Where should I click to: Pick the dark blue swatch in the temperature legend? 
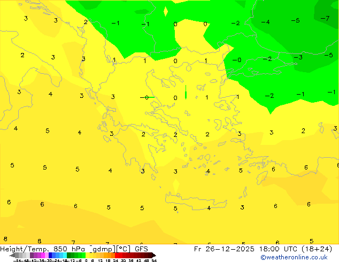(50, 256)
